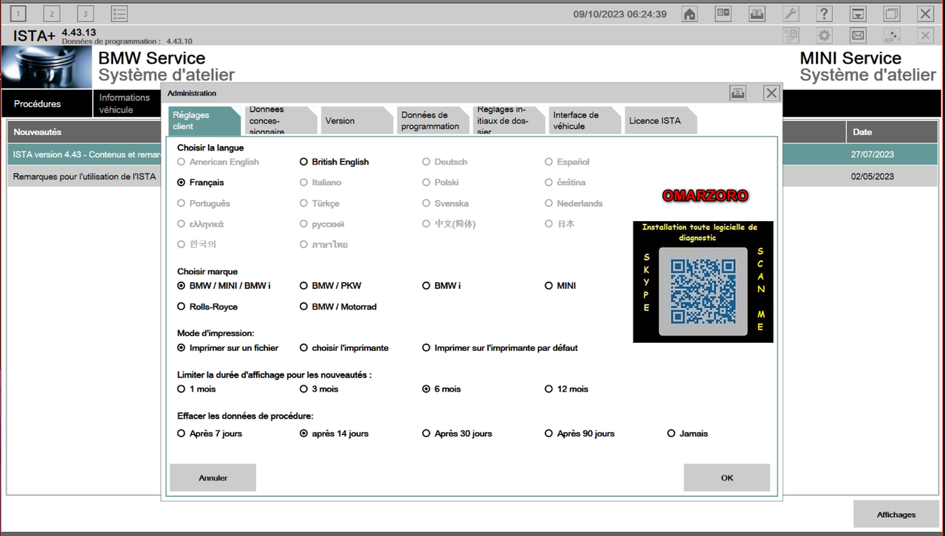Select British English language

click(334, 161)
